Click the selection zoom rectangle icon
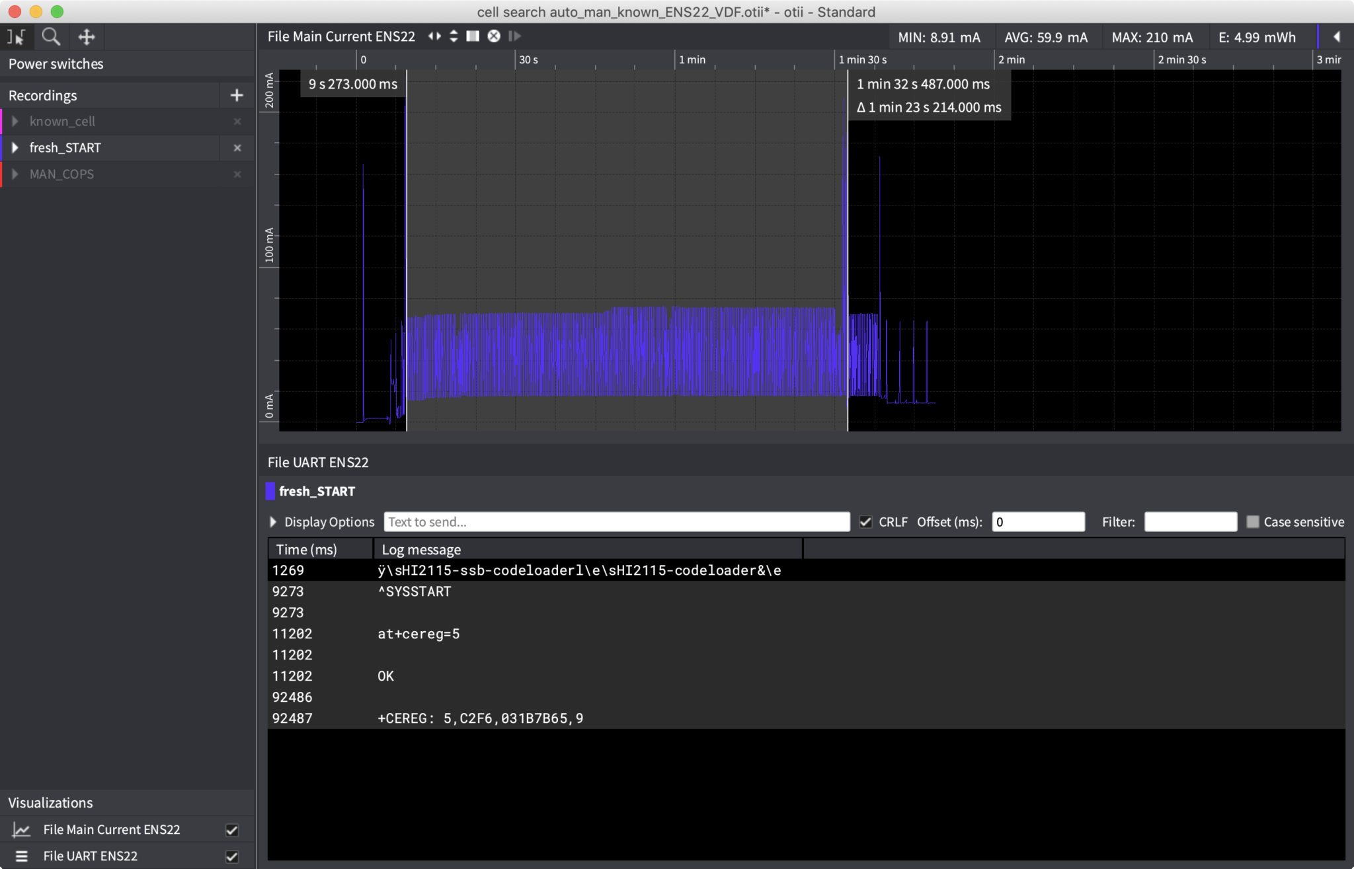The height and width of the screenshot is (869, 1354). 473,36
